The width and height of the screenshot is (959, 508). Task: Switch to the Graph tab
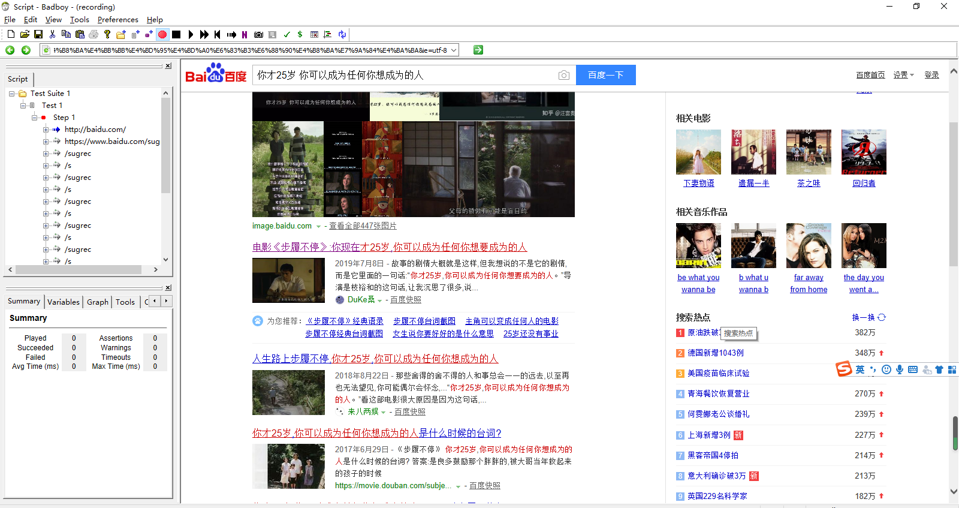tap(98, 302)
